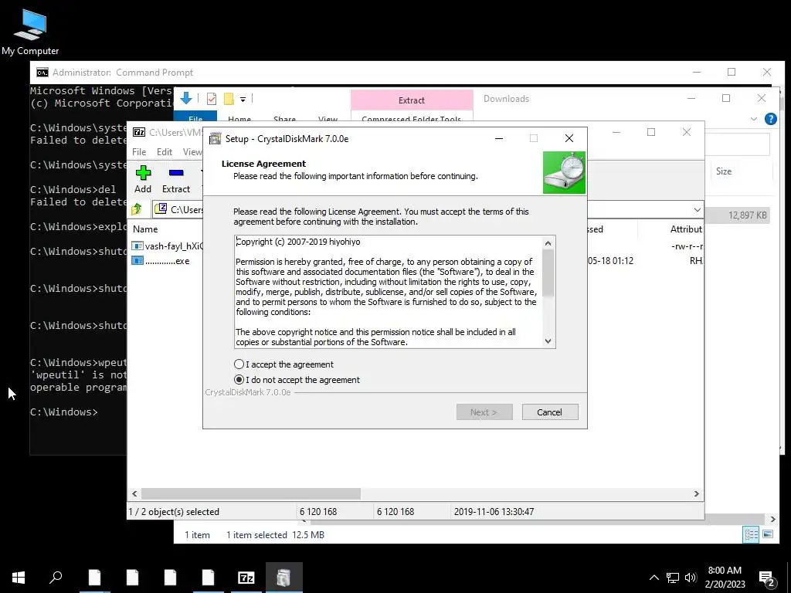This screenshot has width=791, height=593.
Task: Expand the Explorer ribbon chevron
Action: 754,119
